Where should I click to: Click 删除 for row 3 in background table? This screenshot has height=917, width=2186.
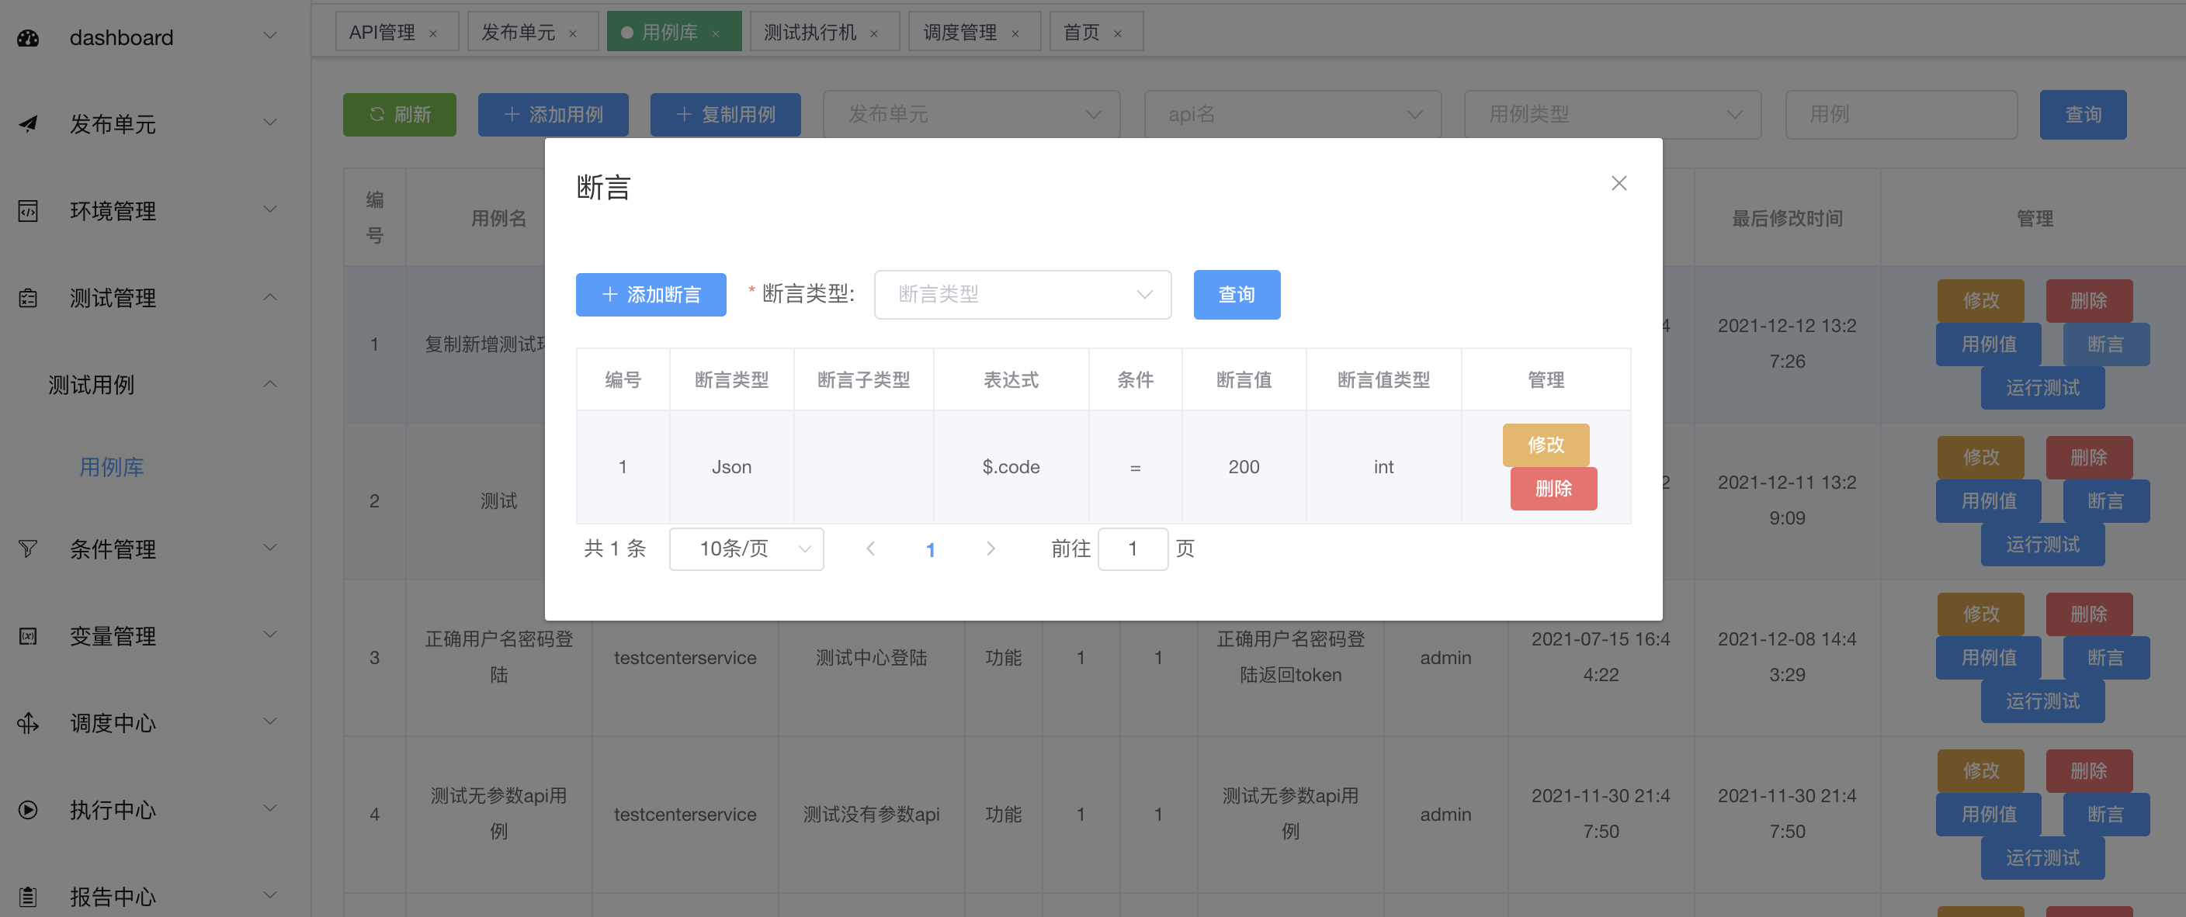pyautogui.click(x=2087, y=614)
